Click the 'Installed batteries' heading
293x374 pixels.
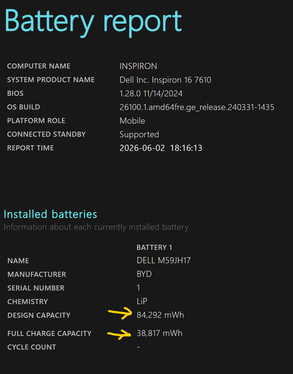[x=50, y=214]
